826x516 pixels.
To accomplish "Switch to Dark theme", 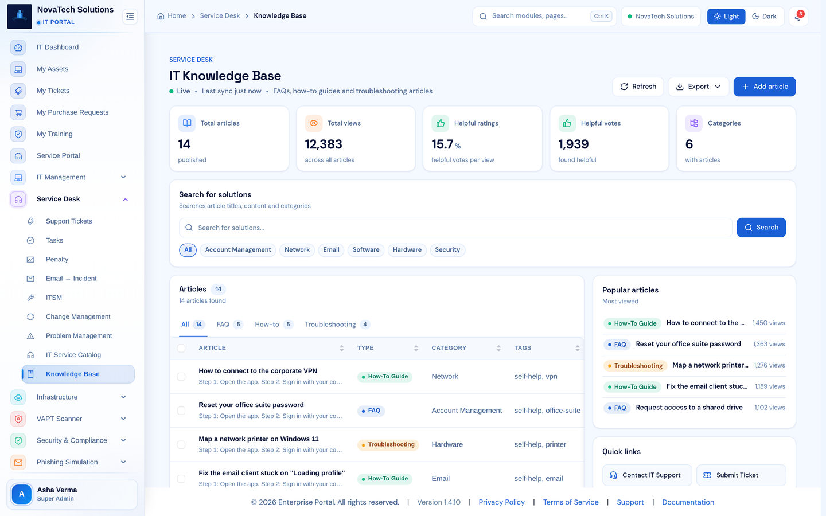I will coord(764,17).
